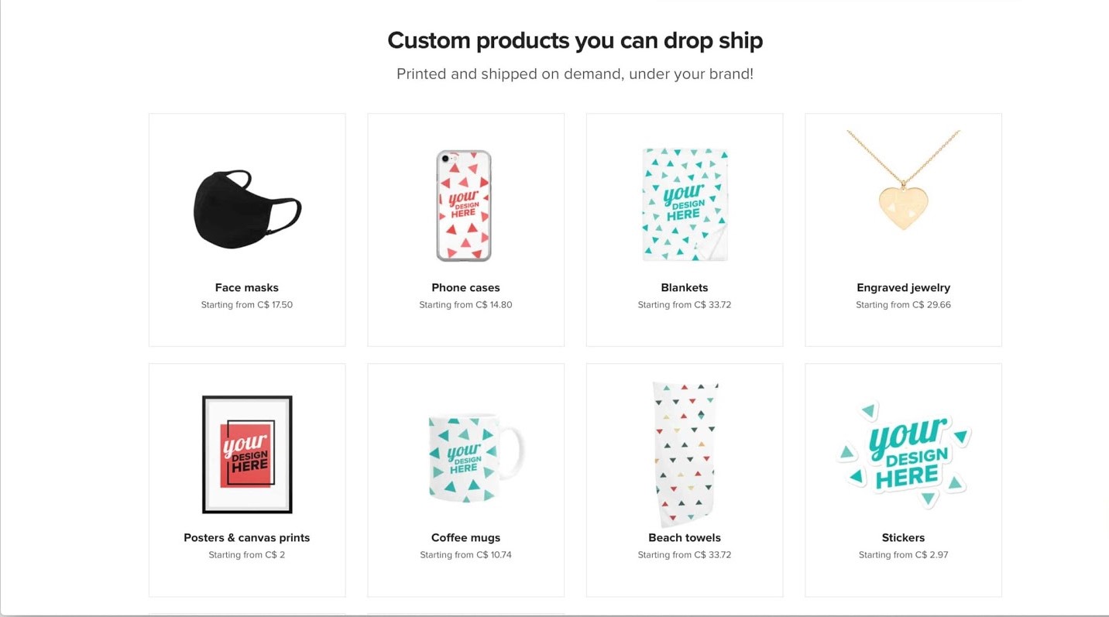1109x617 pixels.
Task: Click the 'Starting from C$ 29.66' price
Action: click(x=903, y=305)
